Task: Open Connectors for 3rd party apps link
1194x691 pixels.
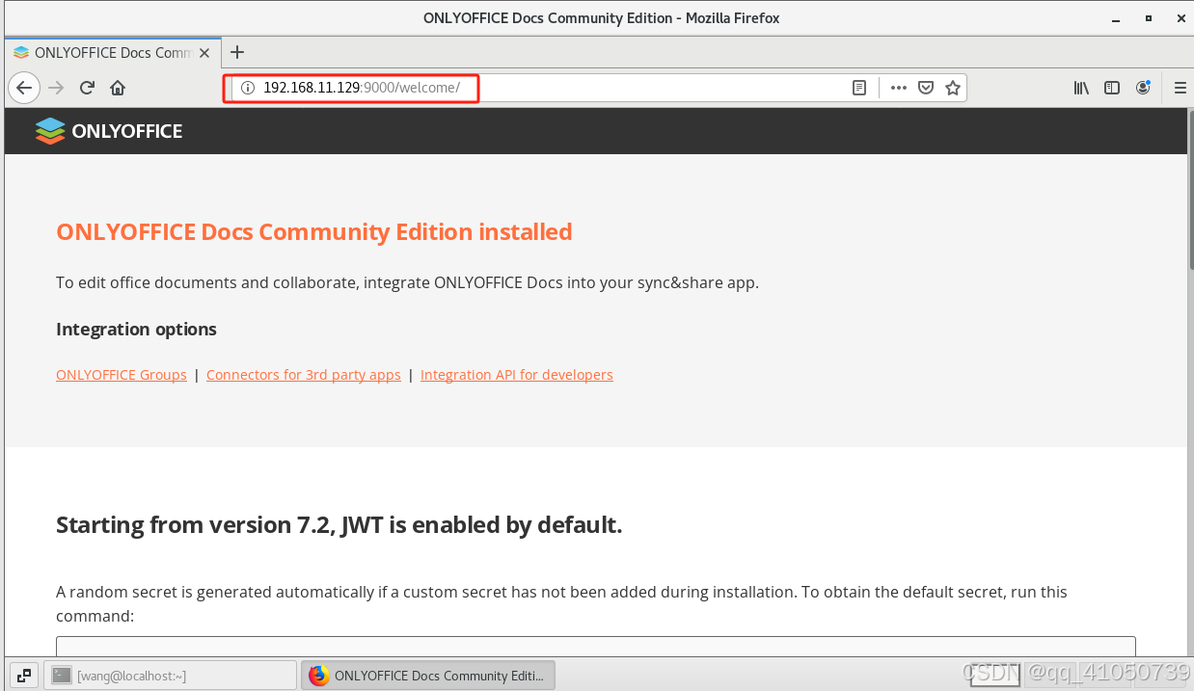Action: tap(303, 375)
